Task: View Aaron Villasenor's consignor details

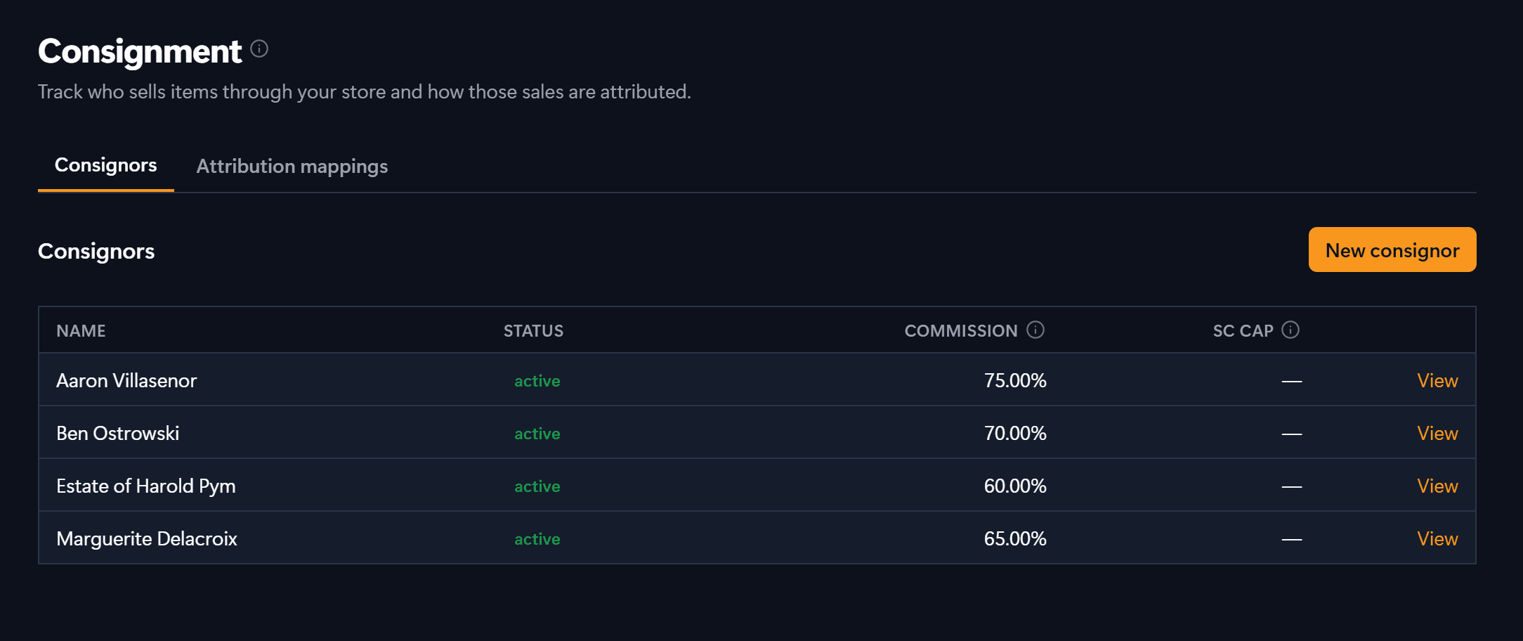Action: (1437, 380)
